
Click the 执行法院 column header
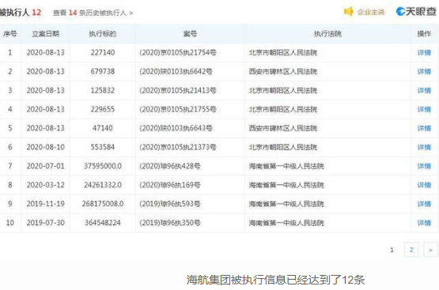pyautogui.click(x=327, y=34)
